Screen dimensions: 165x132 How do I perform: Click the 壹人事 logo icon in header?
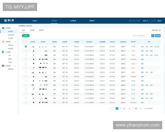5,21
